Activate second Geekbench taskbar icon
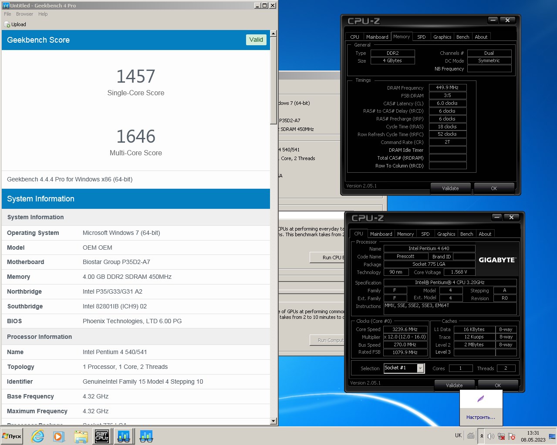The height and width of the screenshot is (445, 557). [146, 436]
